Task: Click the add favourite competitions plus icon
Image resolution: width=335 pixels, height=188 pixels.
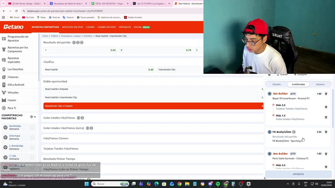Action: point(31,117)
